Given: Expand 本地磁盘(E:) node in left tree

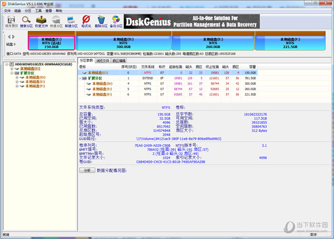Looking at the screenshot, I should click(x=17, y=82).
